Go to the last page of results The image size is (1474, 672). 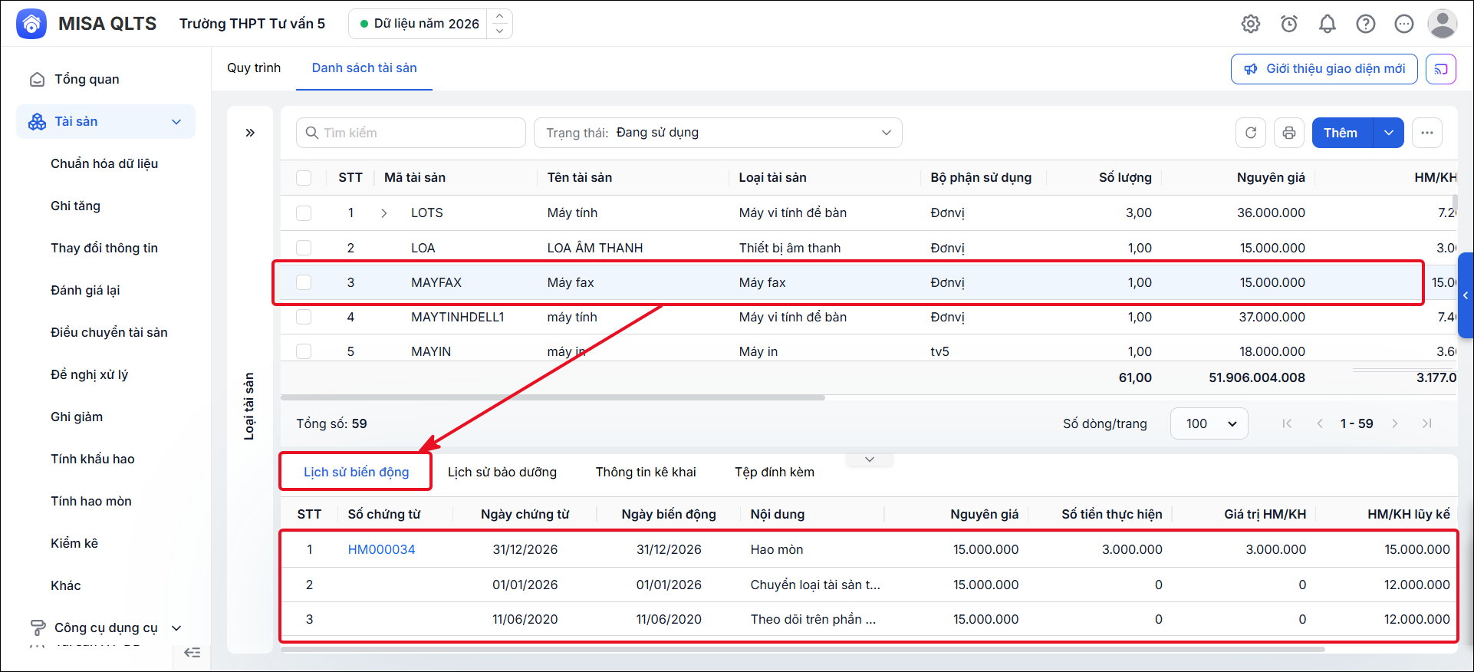tap(1426, 423)
